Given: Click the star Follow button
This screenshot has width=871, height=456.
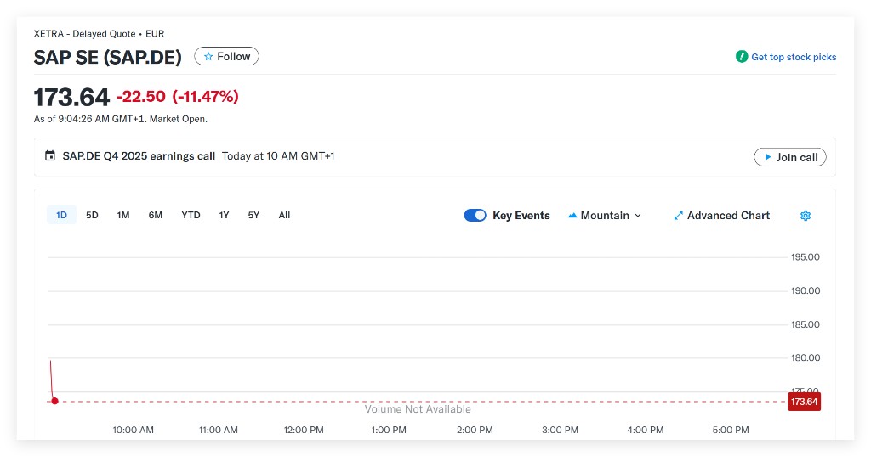Looking at the screenshot, I should (226, 57).
